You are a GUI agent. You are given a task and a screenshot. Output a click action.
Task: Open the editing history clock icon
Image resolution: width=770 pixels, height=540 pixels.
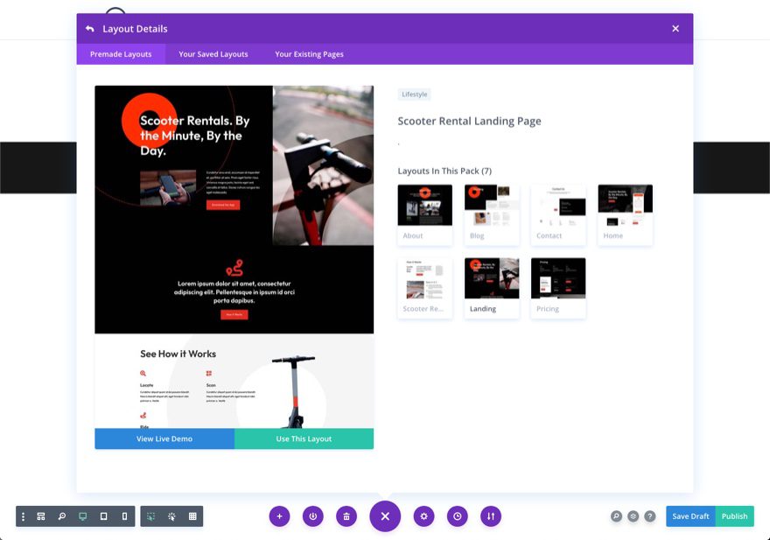[x=457, y=516]
